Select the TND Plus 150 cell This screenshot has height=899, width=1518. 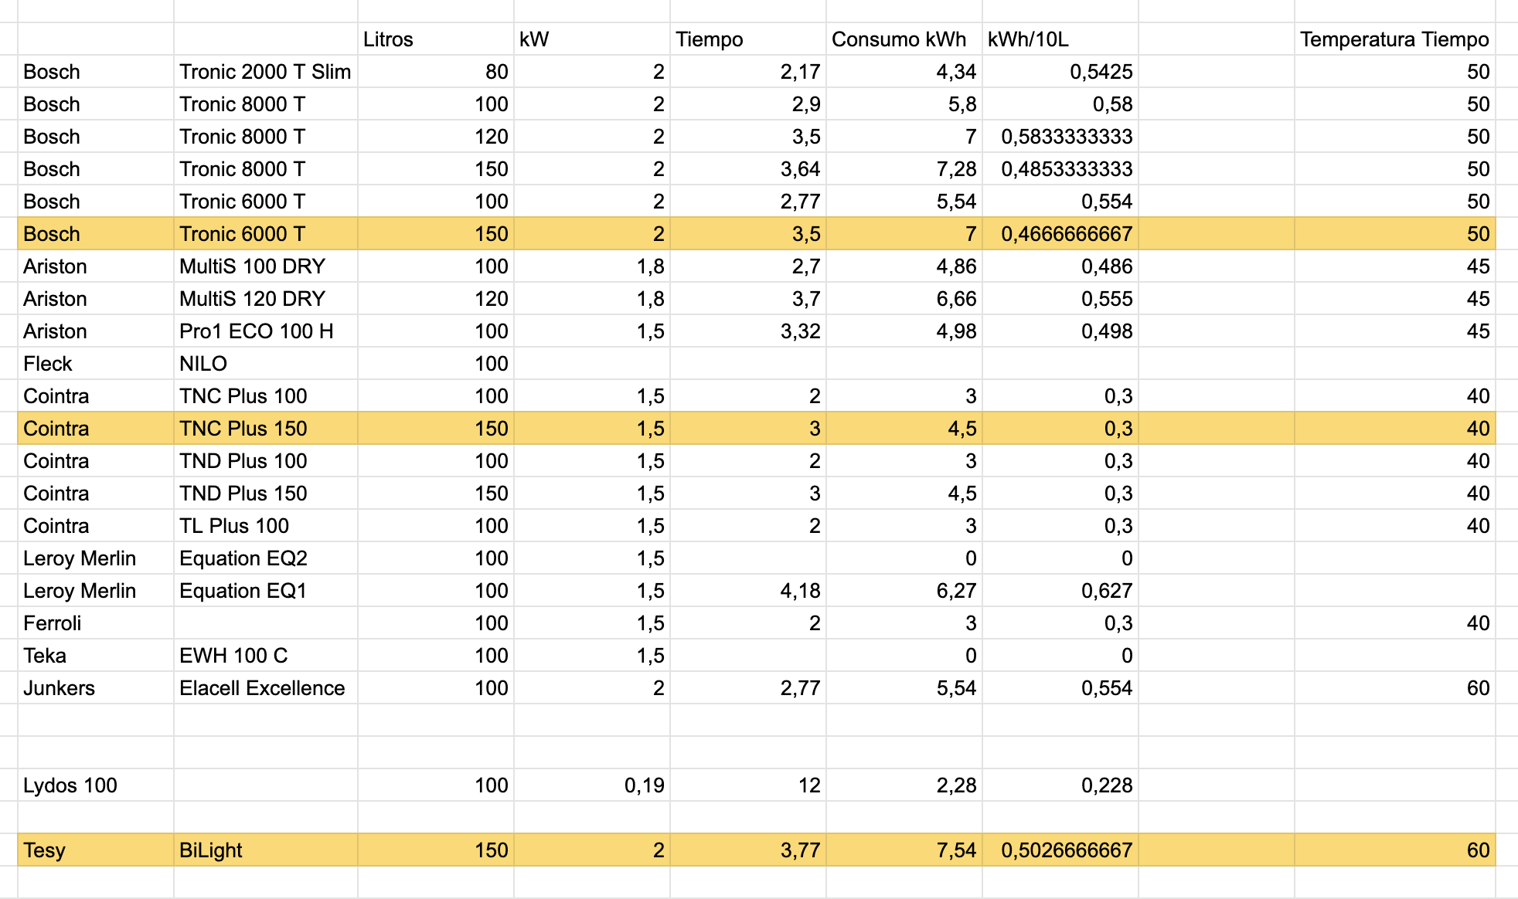(266, 494)
